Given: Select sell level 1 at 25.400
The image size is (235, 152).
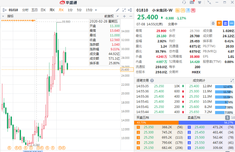Looking at the screenshot, I should (211, 127).
